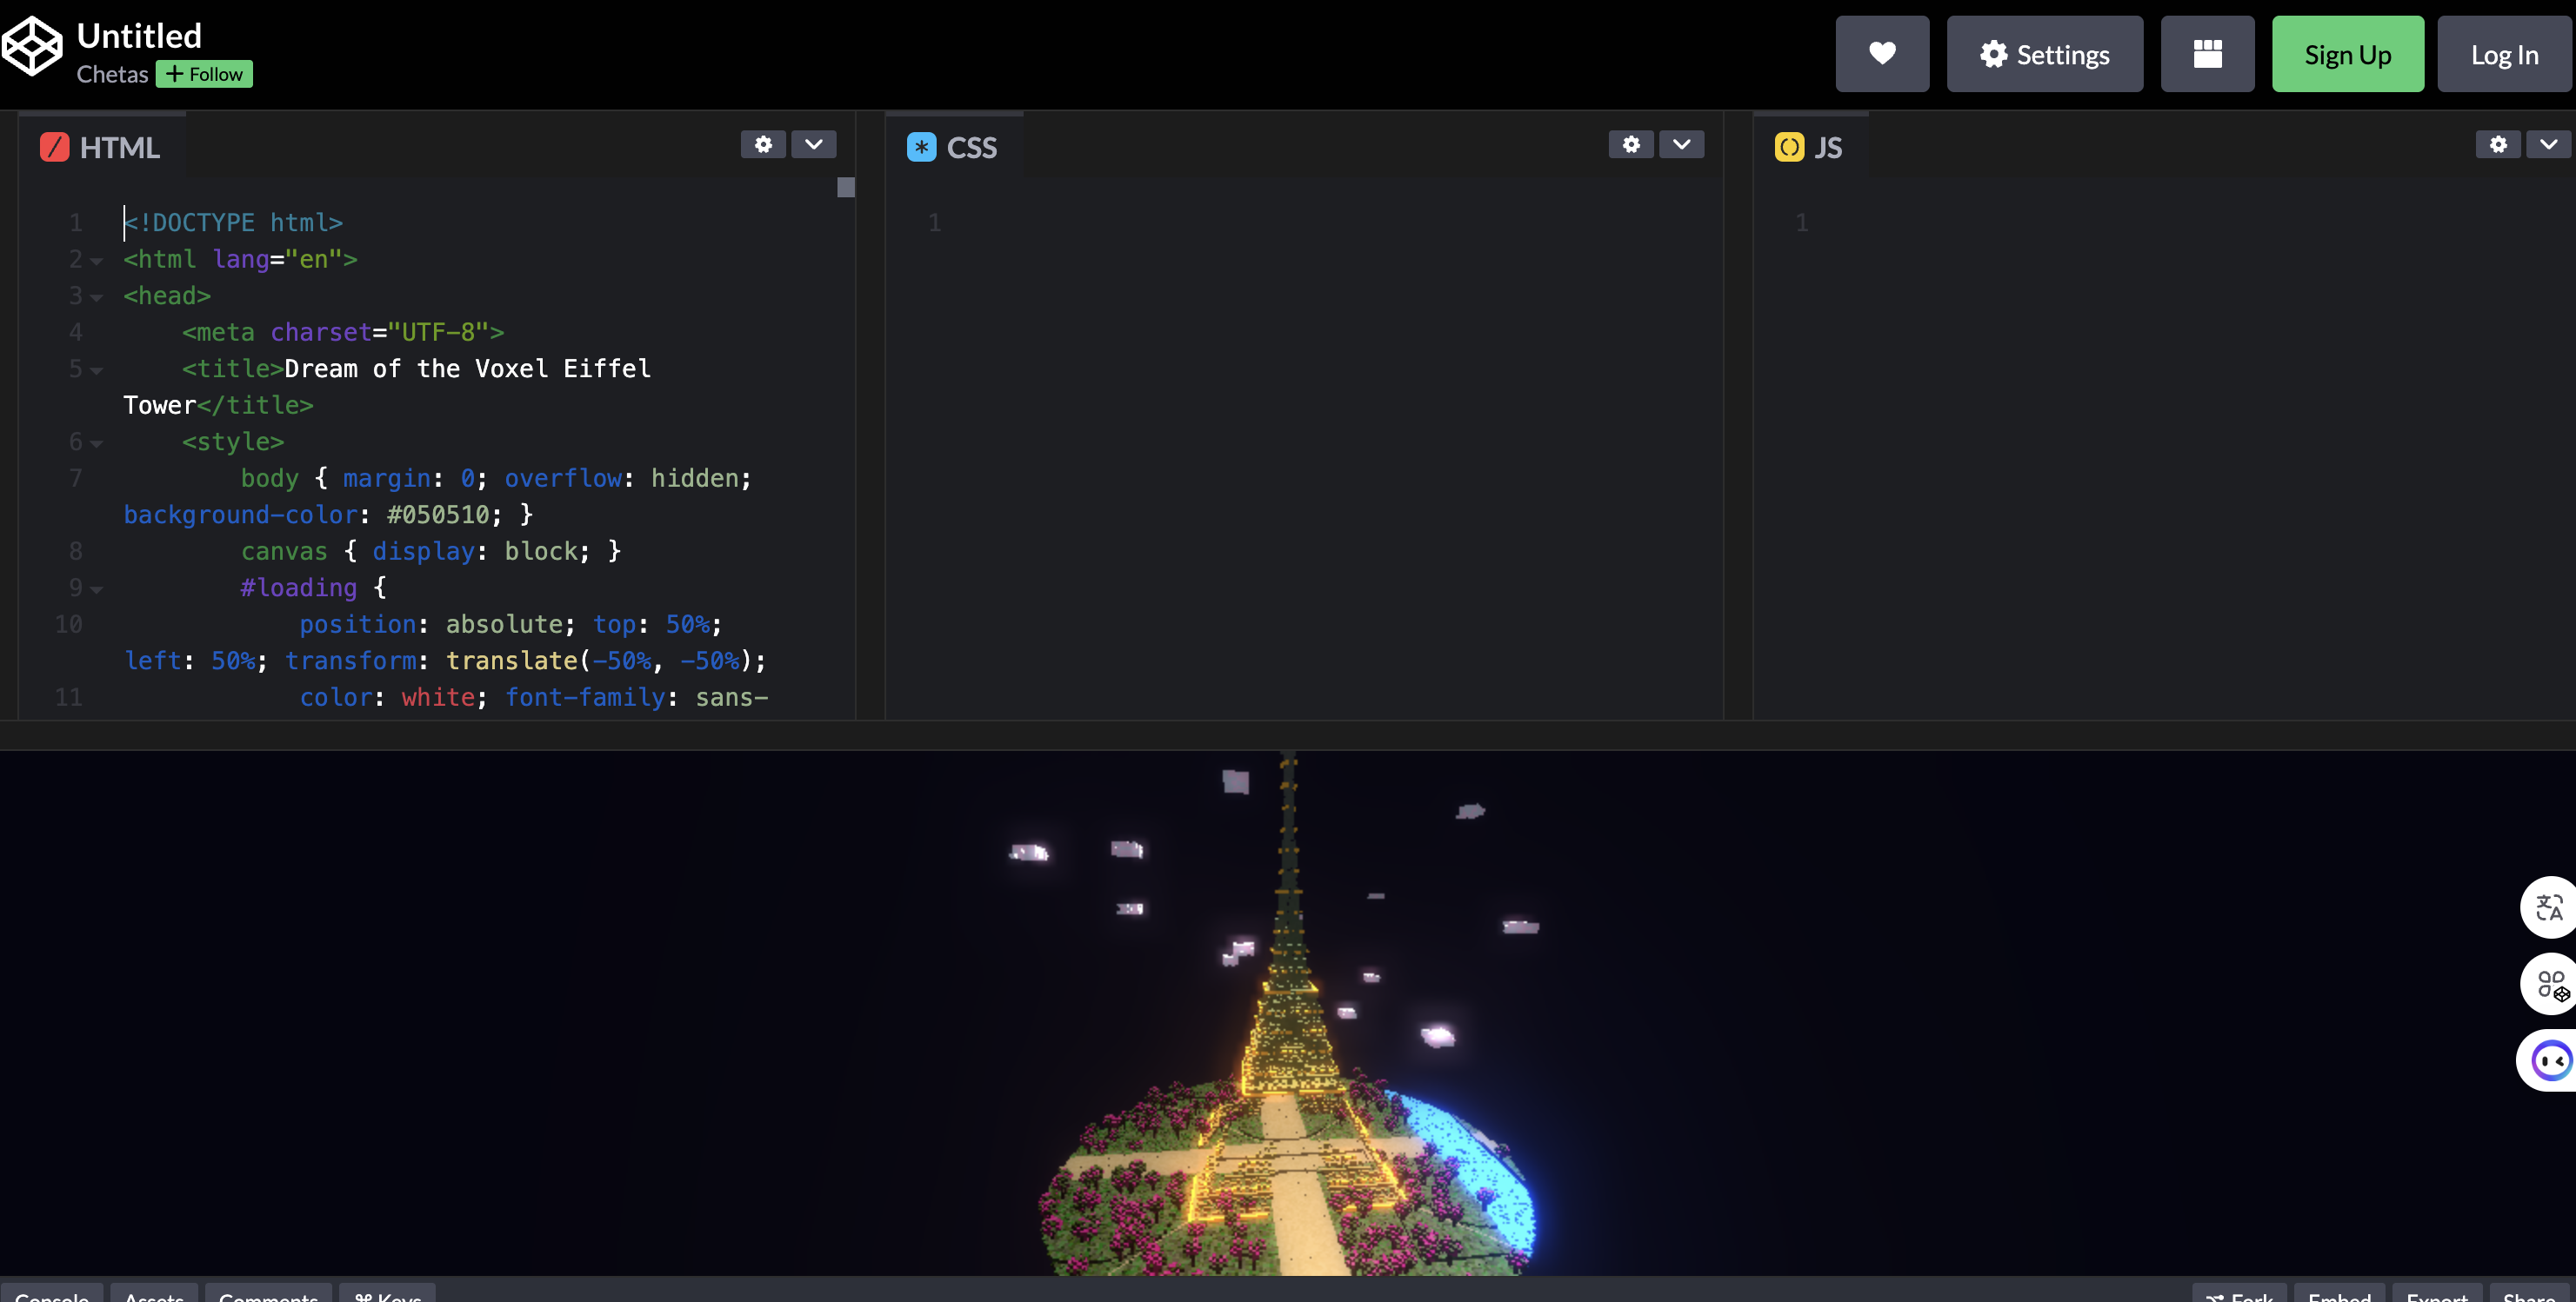Screen dimensions: 2576x1302
Task: Click the translate floating icon
Action: click(2549, 907)
